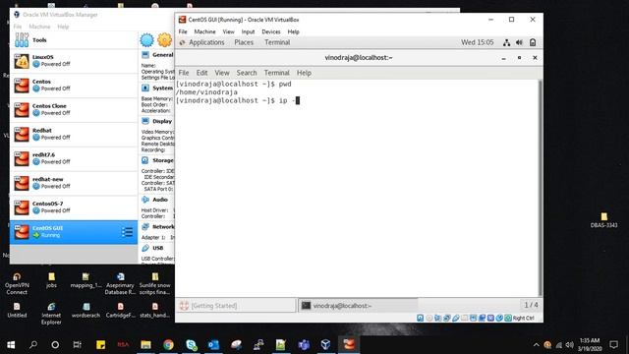Select the jobs folder on desktop
629x354 pixels.
coord(51,280)
